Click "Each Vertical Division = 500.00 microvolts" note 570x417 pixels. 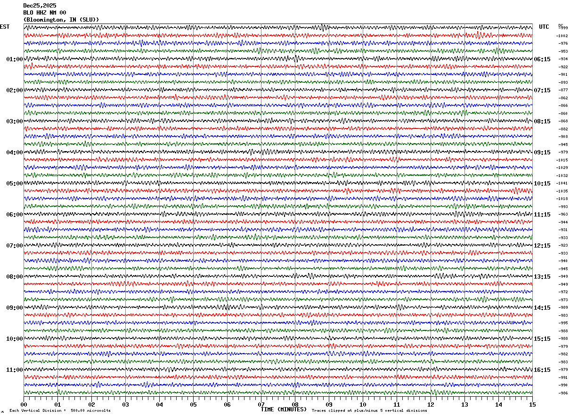tap(60, 410)
